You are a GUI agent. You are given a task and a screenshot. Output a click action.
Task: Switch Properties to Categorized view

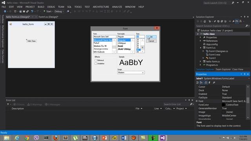198,83
